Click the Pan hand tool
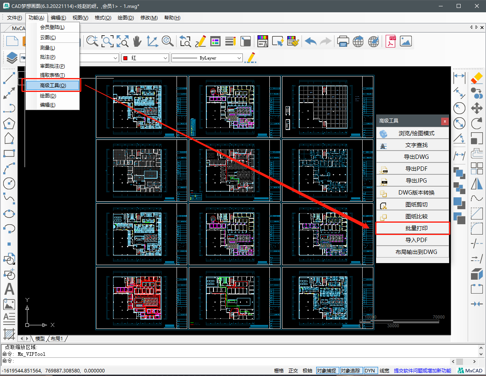Screen dimensions: 486x376 tap(137, 41)
